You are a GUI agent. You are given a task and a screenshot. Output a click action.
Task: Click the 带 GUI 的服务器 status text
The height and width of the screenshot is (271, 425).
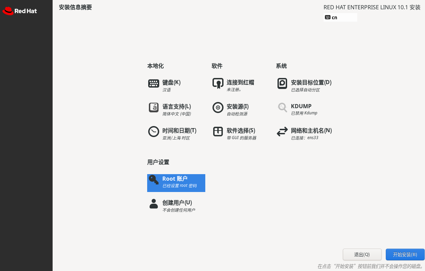click(241, 138)
